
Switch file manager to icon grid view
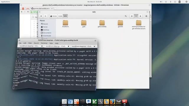pos(136,16)
